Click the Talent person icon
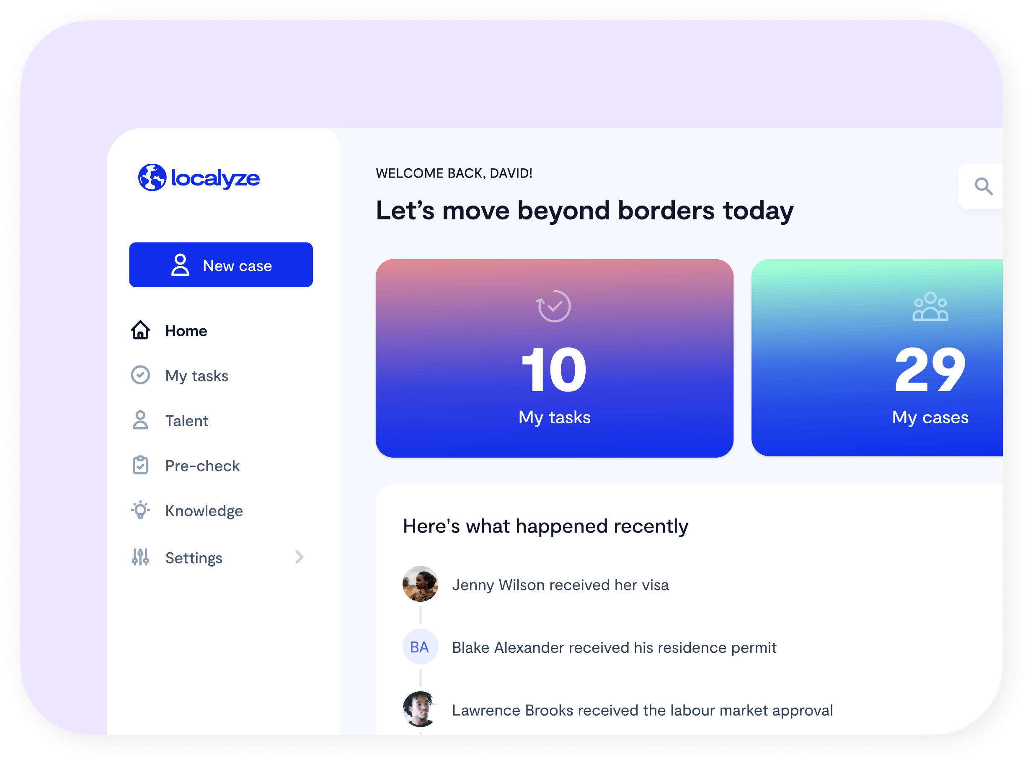The image size is (1033, 765). pos(140,420)
